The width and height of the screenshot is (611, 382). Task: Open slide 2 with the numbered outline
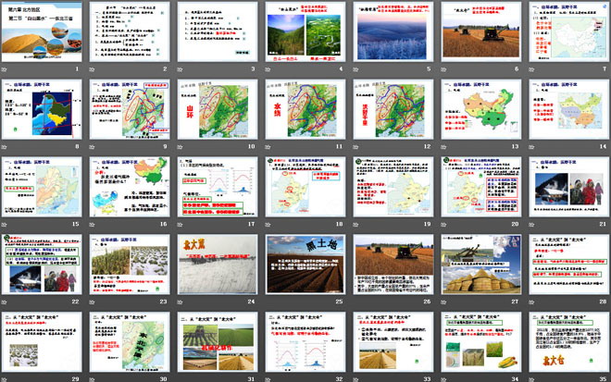[131, 36]
